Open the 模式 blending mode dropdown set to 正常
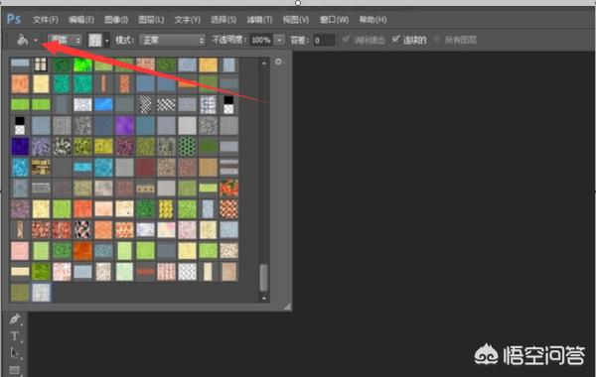This screenshot has height=377, width=596. (x=172, y=40)
